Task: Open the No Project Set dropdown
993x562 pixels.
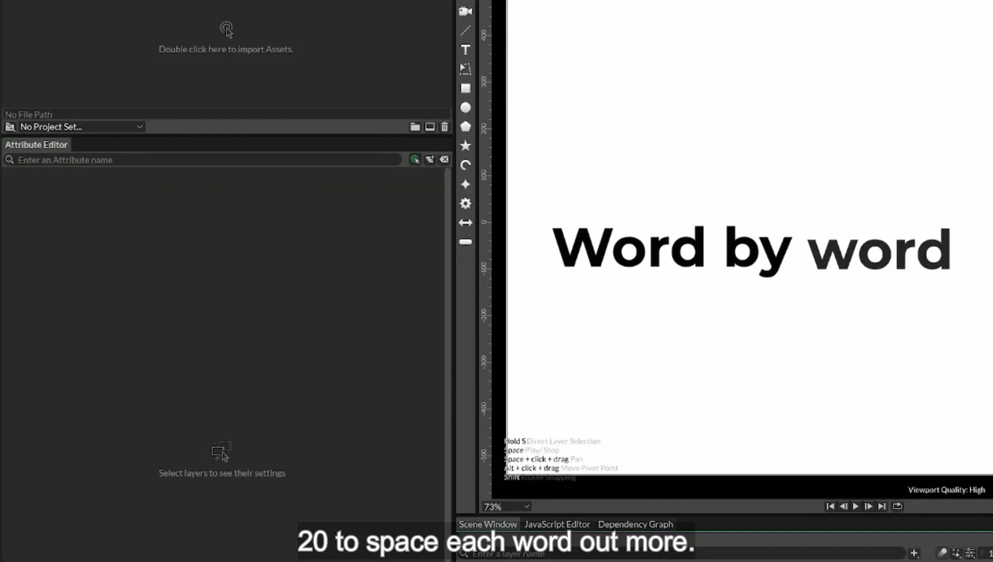Action: click(81, 127)
